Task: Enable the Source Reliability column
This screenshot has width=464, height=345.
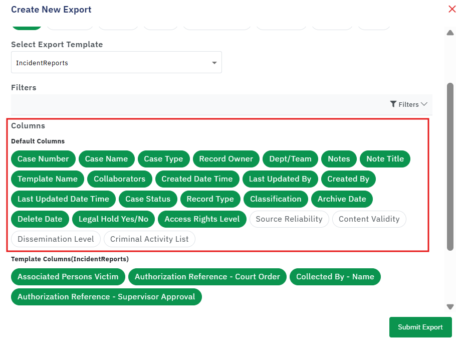Action: pos(289,219)
